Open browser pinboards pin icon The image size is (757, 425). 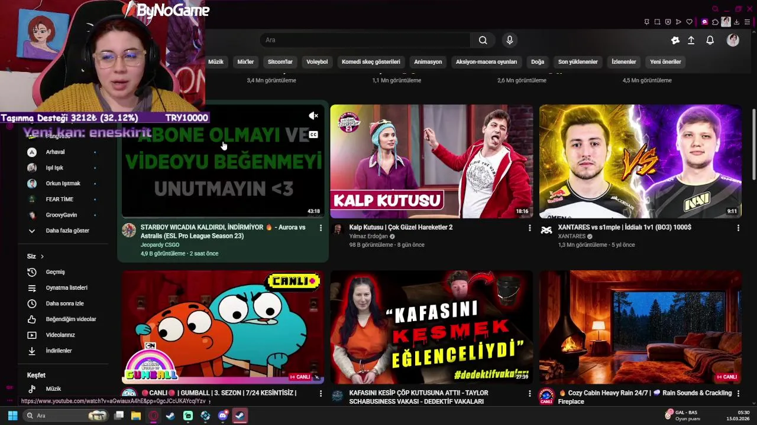pyautogui.click(x=646, y=22)
